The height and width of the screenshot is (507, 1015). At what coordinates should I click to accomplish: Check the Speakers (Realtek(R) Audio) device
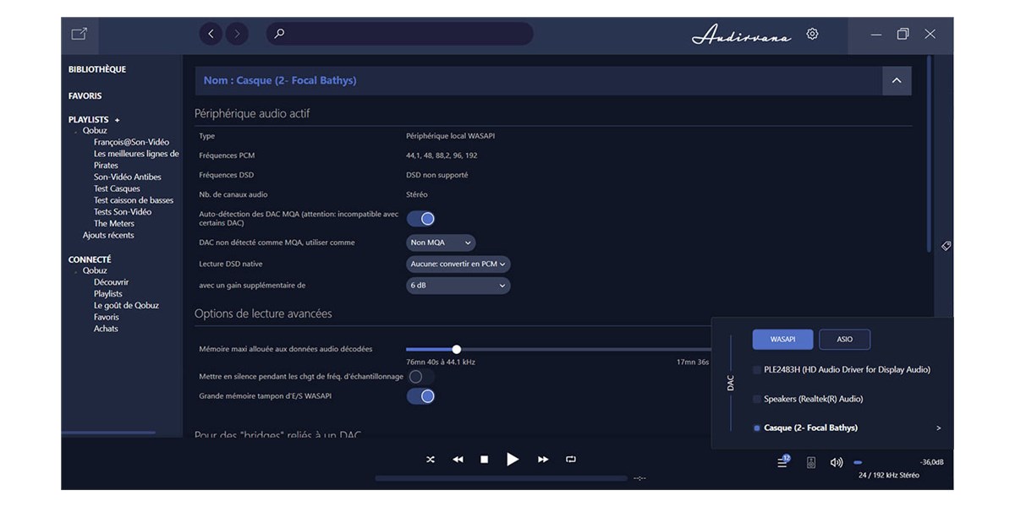click(756, 399)
